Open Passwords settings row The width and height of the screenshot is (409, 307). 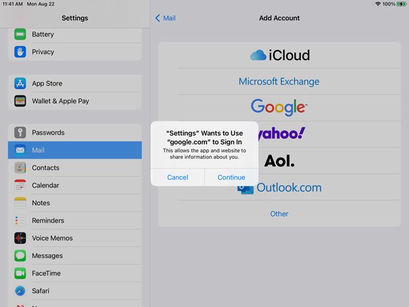75,132
